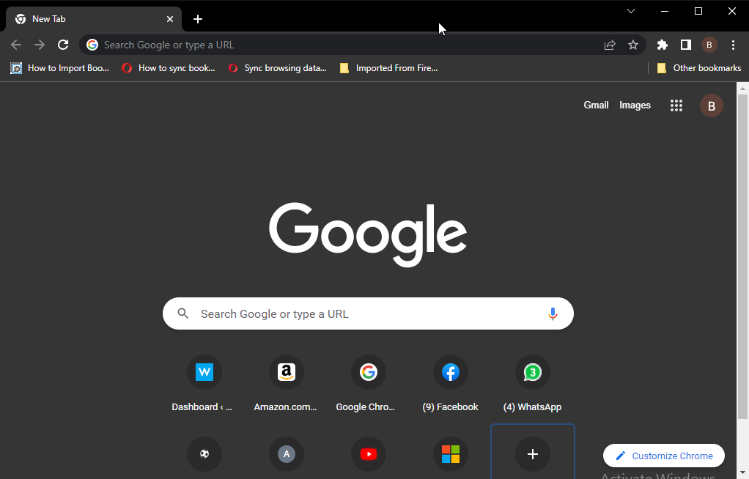Open the (9) Facebook shortcut
Screen dimensions: 749x479
451,384
